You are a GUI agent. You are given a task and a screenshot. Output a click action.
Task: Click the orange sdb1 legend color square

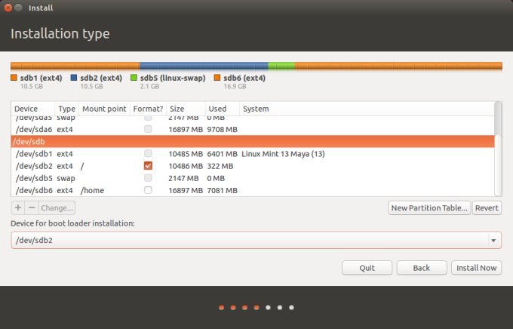click(x=14, y=78)
